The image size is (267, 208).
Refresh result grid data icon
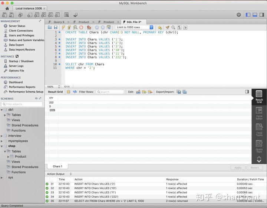click(x=75, y=92)
